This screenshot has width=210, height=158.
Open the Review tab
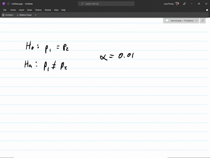[48, 10]
